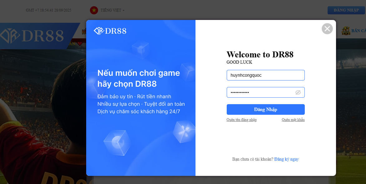Open the Quên mật khẩu link
This screenshot has height=184, width=366.
pyautogui.click(x=293, y=120)
